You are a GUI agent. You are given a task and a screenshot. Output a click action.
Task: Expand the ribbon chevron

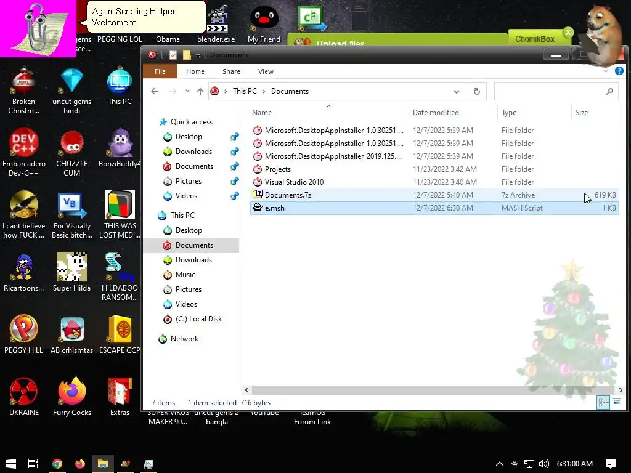point(606,71)
